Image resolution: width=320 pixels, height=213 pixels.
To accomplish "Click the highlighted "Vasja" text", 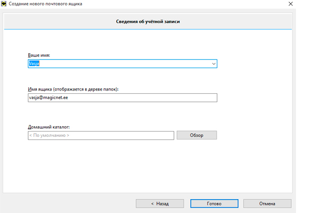I will [34, 63].
